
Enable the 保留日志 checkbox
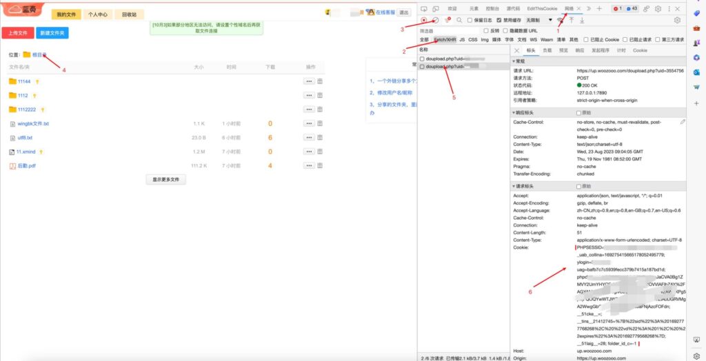[x=471, y=20]
